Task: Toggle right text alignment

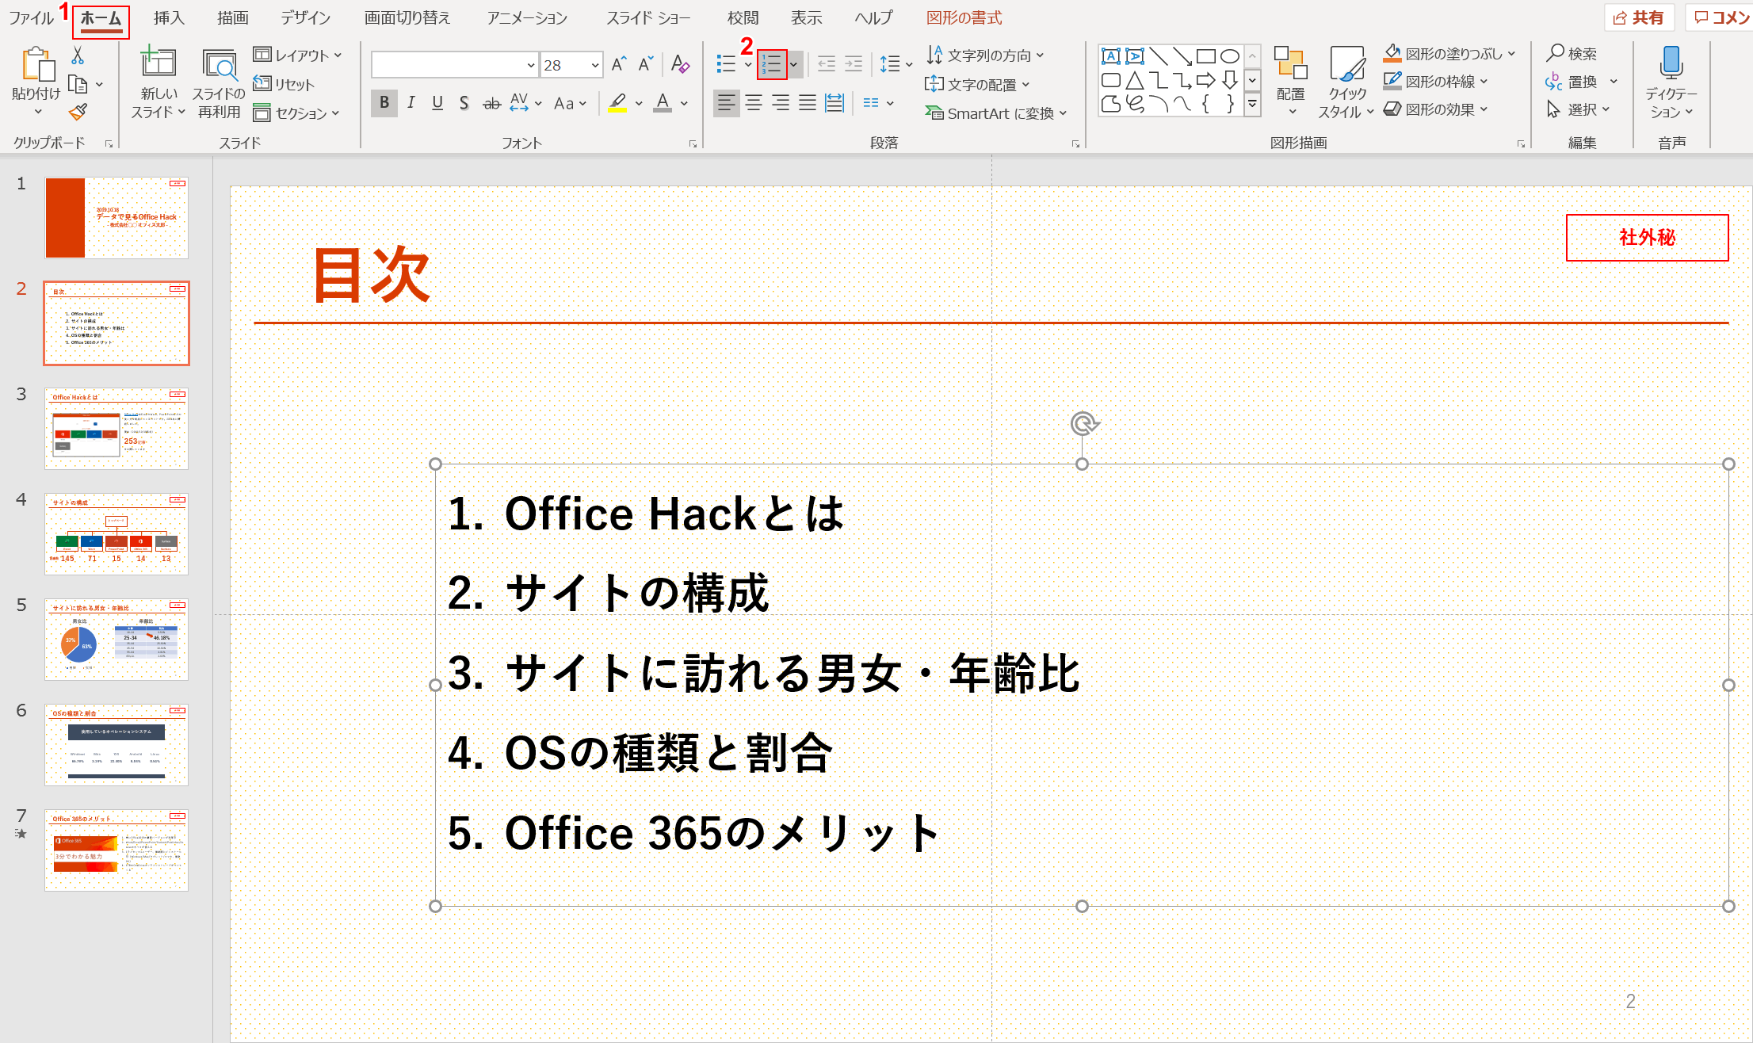Action: coord(781,103)
